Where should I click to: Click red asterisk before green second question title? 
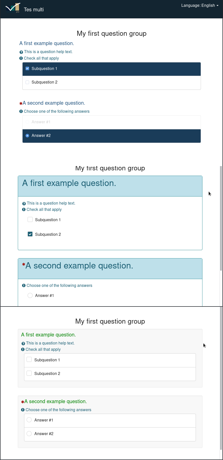(23, 402)
